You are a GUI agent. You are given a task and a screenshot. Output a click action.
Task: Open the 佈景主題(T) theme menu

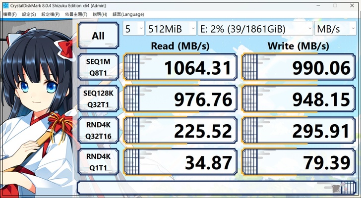(x=76, y=14)
